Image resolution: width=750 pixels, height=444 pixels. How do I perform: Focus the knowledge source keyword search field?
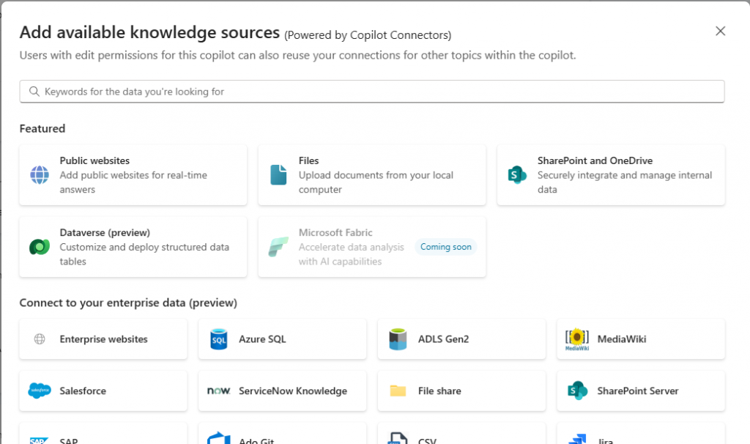point(381,92)
